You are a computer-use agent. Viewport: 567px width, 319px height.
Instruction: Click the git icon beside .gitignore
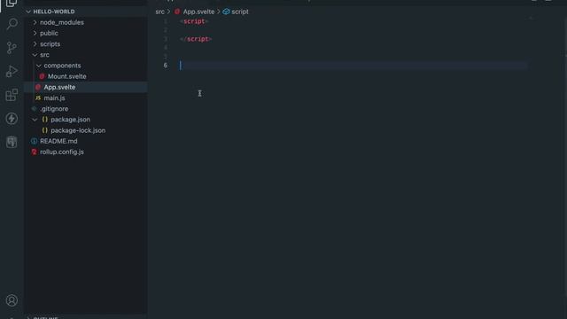point(34,108)
